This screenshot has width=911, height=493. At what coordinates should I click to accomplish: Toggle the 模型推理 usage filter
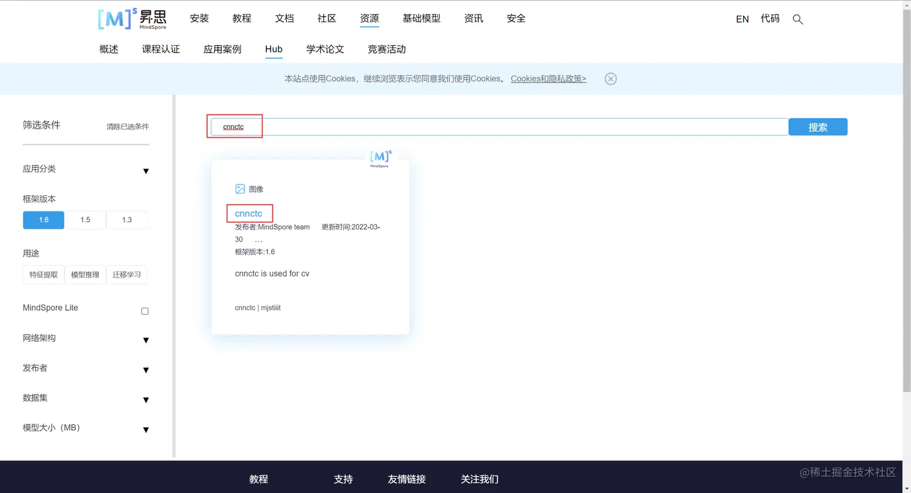click(85, 274)
